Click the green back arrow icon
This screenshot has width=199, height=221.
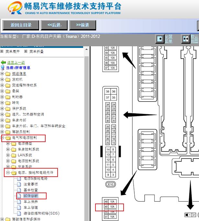(3, 62)
